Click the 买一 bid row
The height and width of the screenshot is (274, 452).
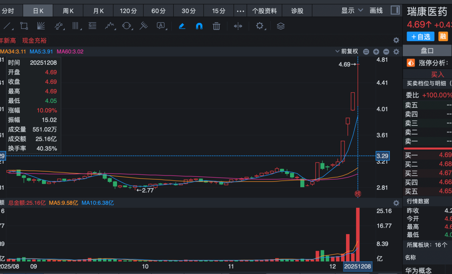click(427, 155)
